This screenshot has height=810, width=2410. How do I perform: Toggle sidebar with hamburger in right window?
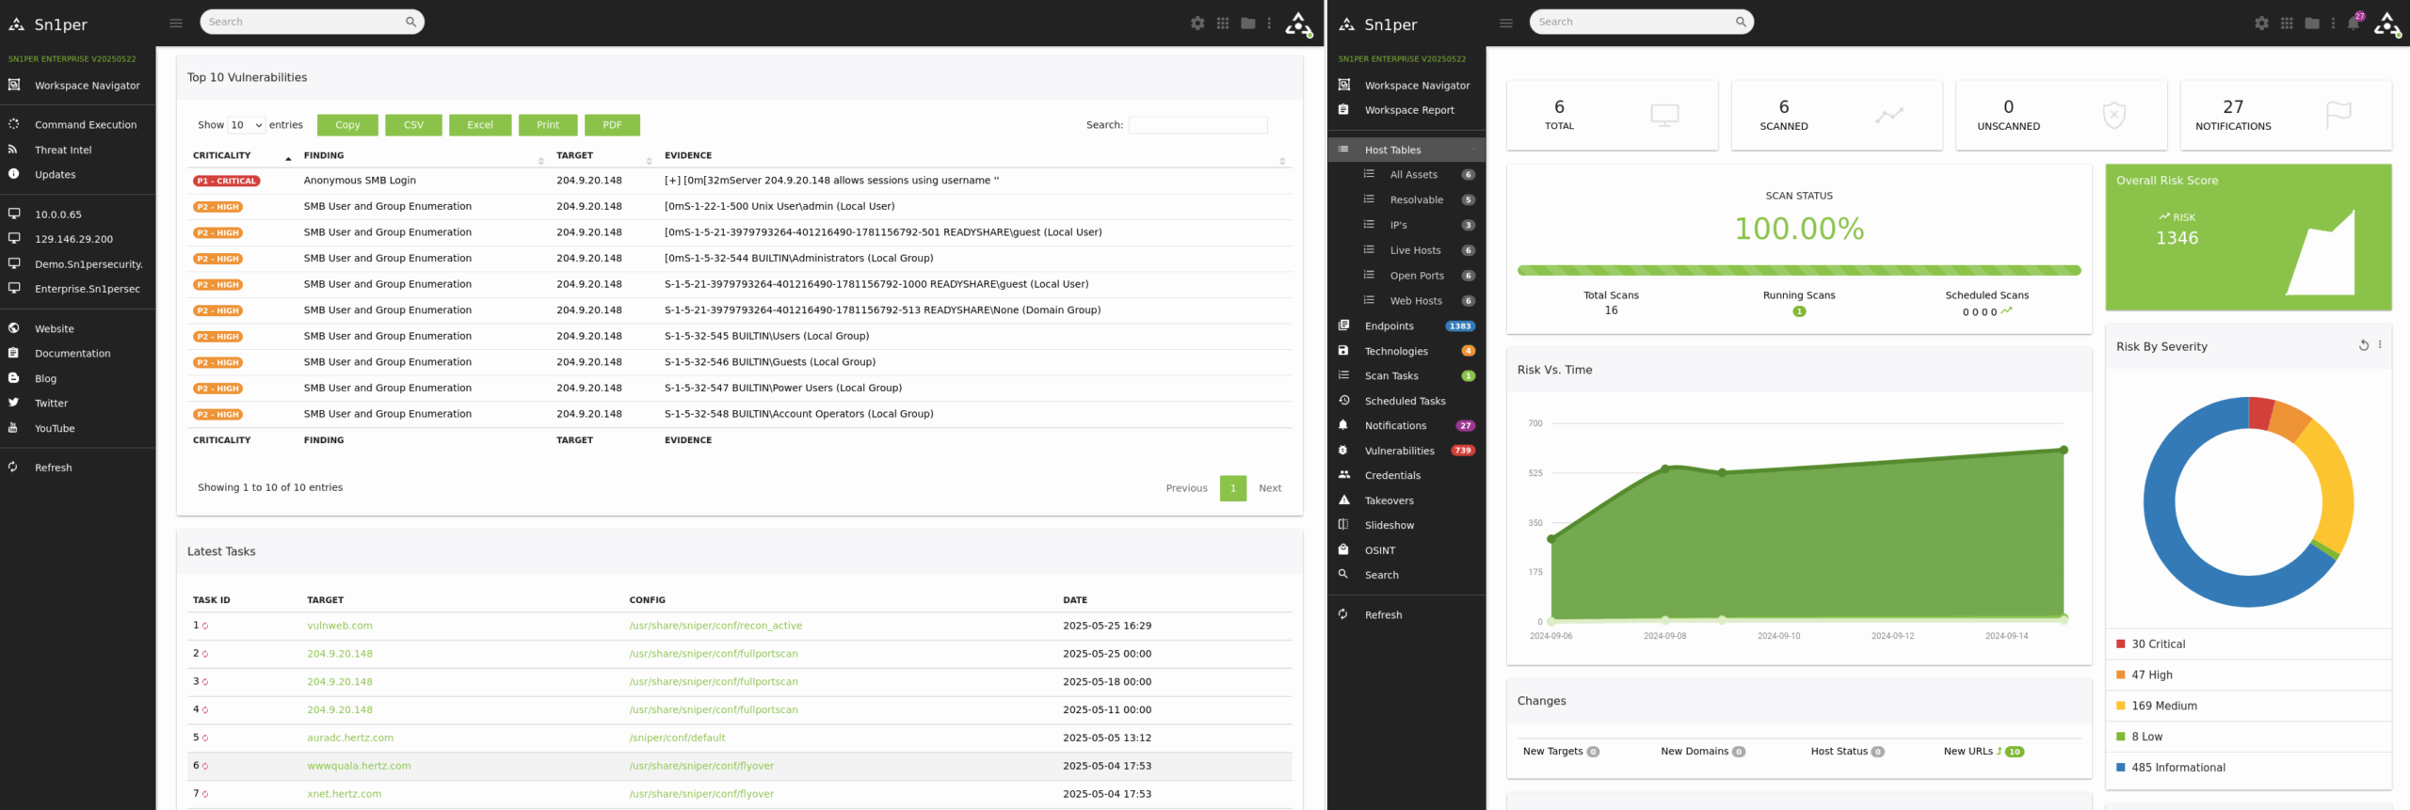pyautogui.click(x=1506, y=23)
